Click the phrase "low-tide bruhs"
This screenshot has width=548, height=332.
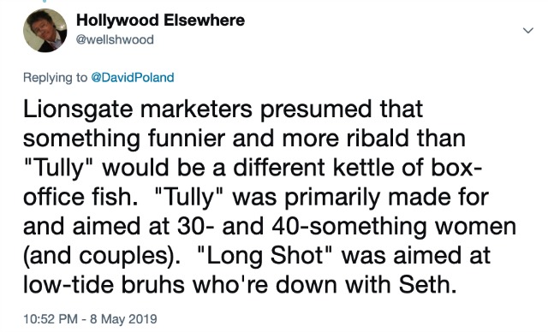coord(104,285)
